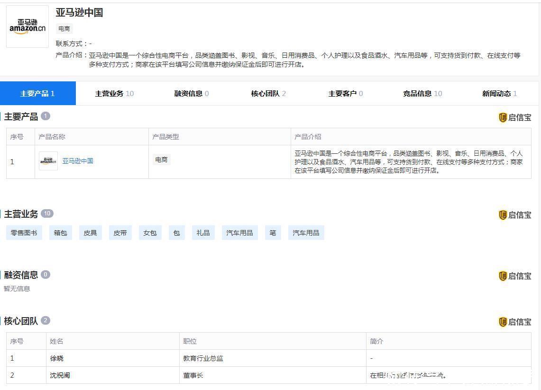Click the 联系方式 line
541x390 pixels.
coord(74,44)
